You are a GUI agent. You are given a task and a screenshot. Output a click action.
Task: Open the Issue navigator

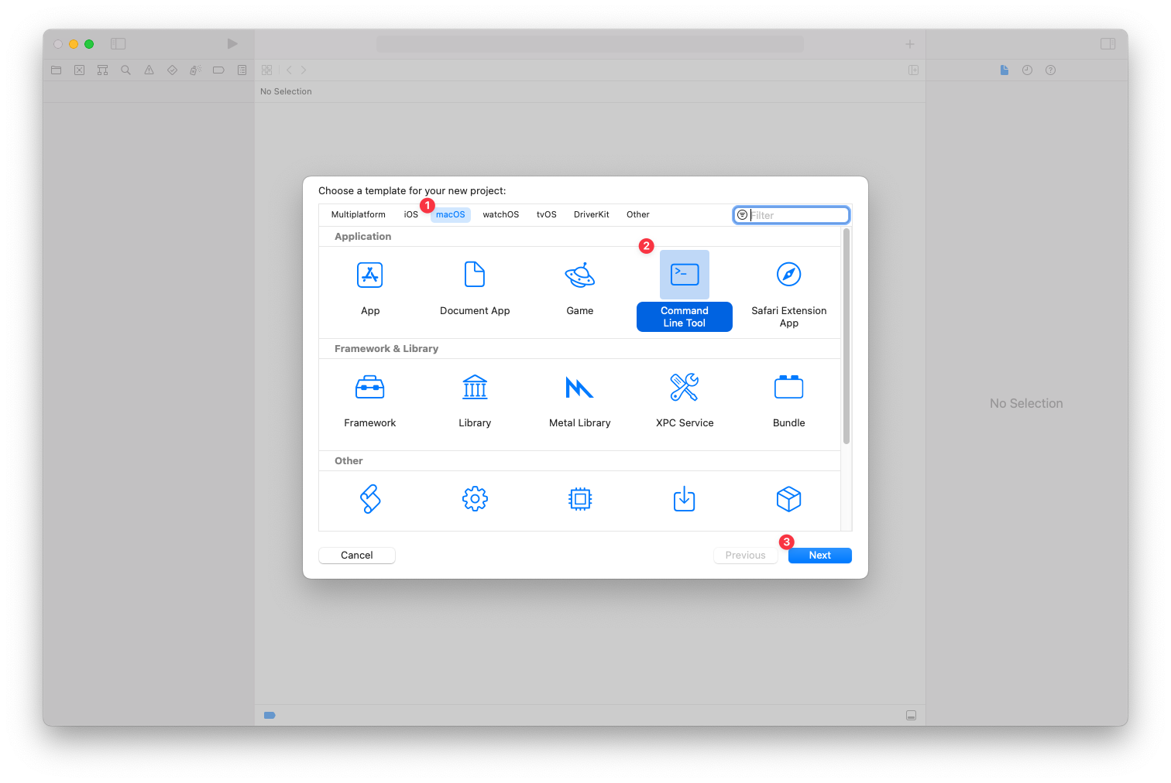[x=149, y=70]
